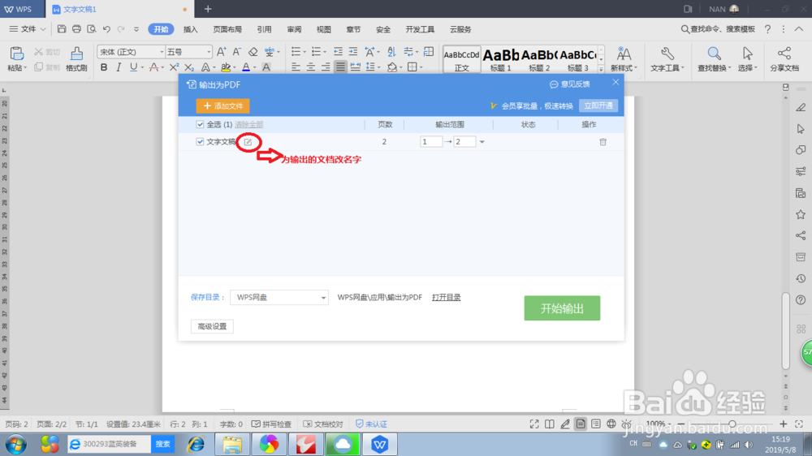The width and height of the screenshot is (812, 456).
Task: Click the WPS W icon in taskbar
Action: [379, 445]
